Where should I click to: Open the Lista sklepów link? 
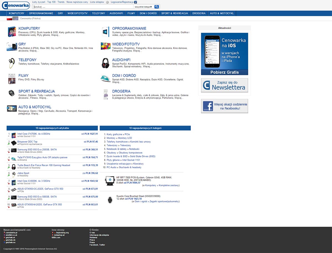[97, 2]
